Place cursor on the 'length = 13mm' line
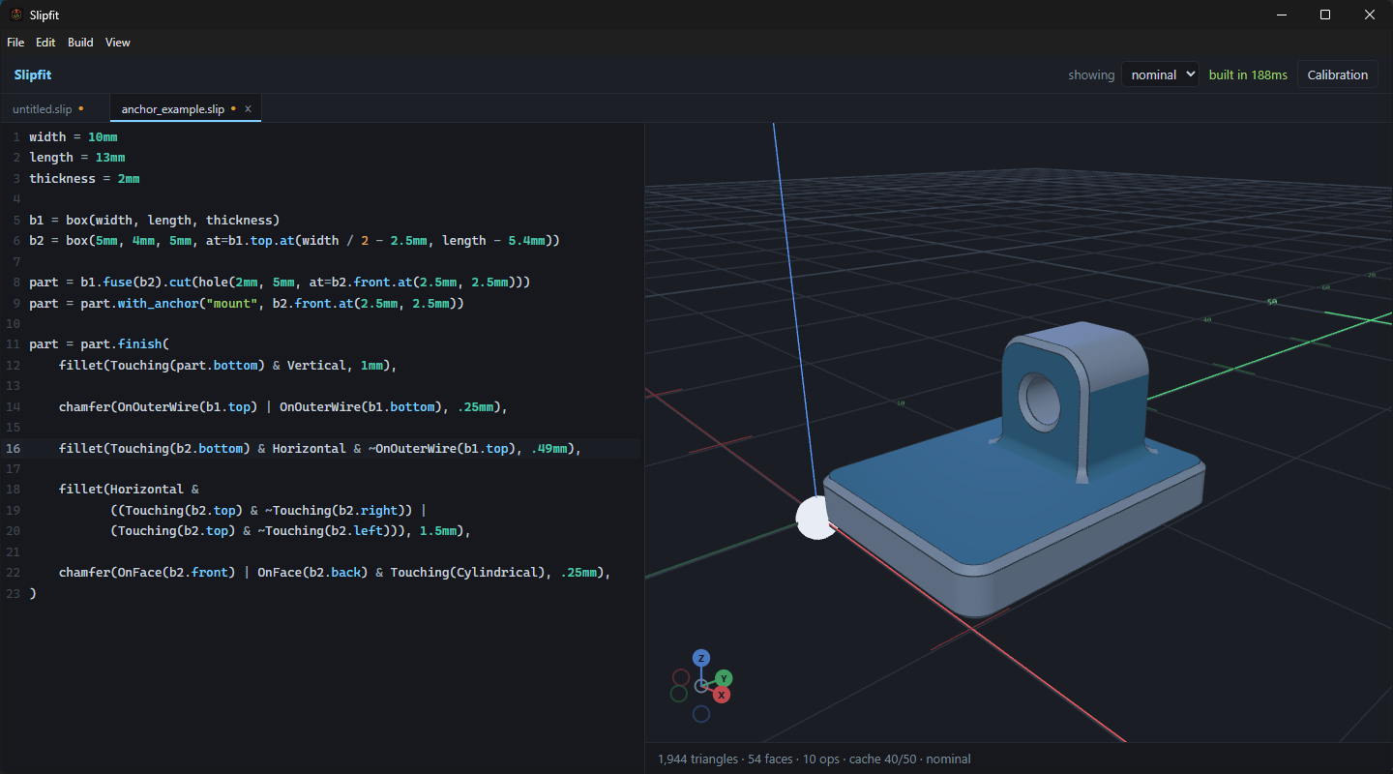Screen dimensions: 1393x774 coord(76,157)
